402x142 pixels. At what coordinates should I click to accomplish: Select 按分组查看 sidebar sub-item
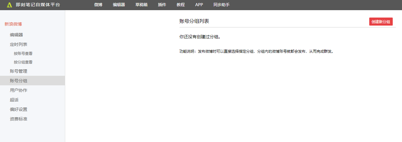(23, 62)
